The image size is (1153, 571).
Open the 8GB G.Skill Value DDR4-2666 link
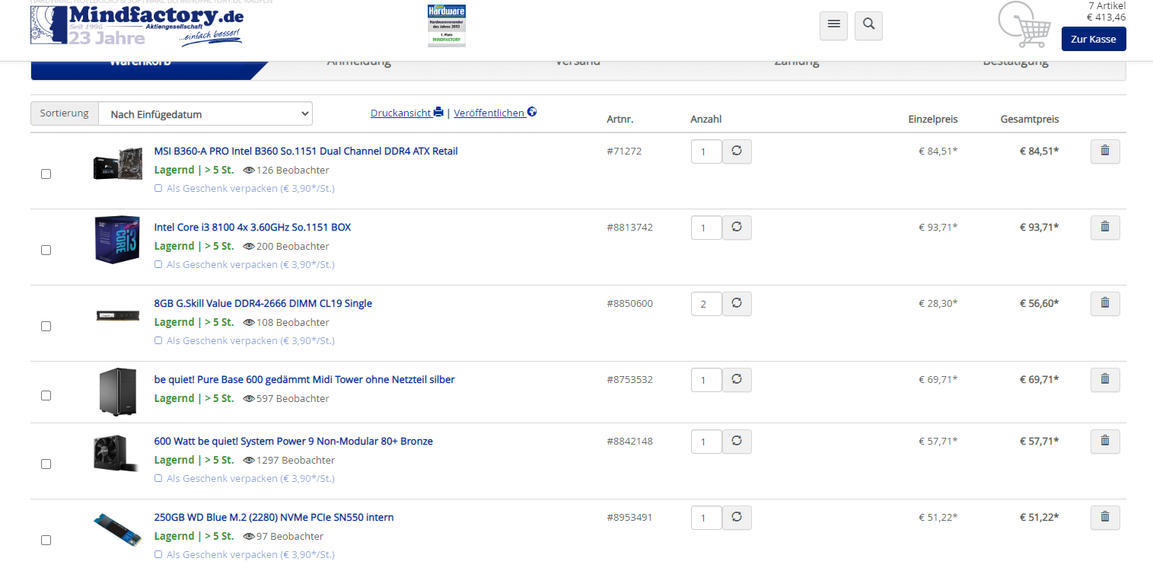263,303
